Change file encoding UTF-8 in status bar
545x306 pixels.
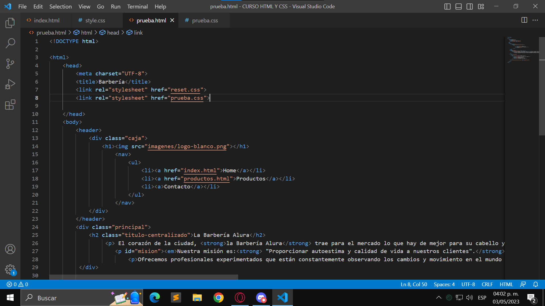[x=468, y=284]
